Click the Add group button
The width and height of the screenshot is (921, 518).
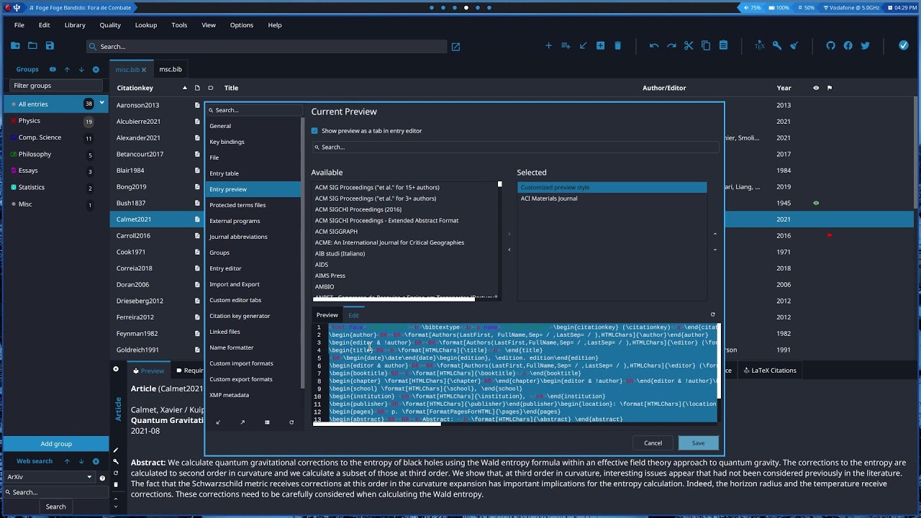click(x=55, y=444)
